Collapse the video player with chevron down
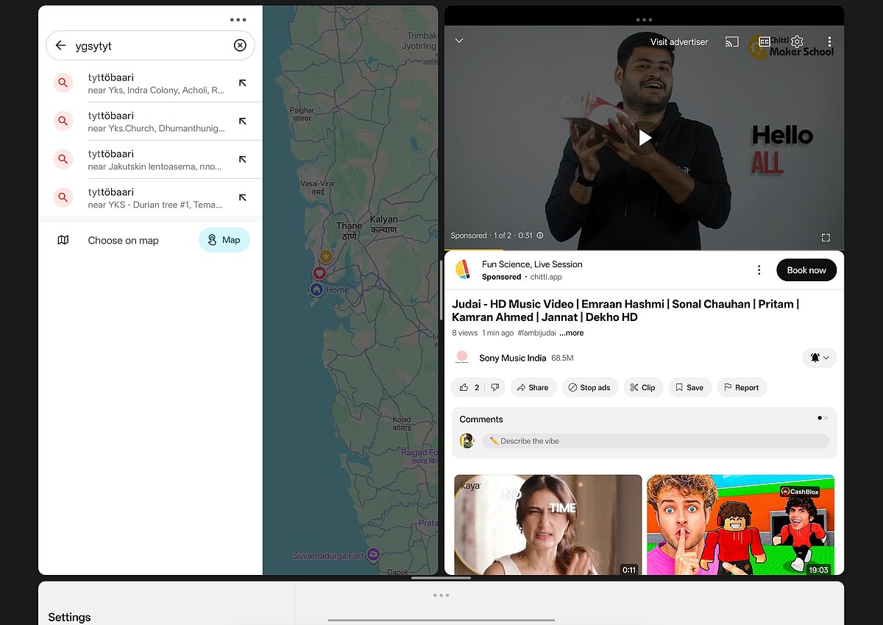Screen dimensions: 883x625 pos(459,40)
